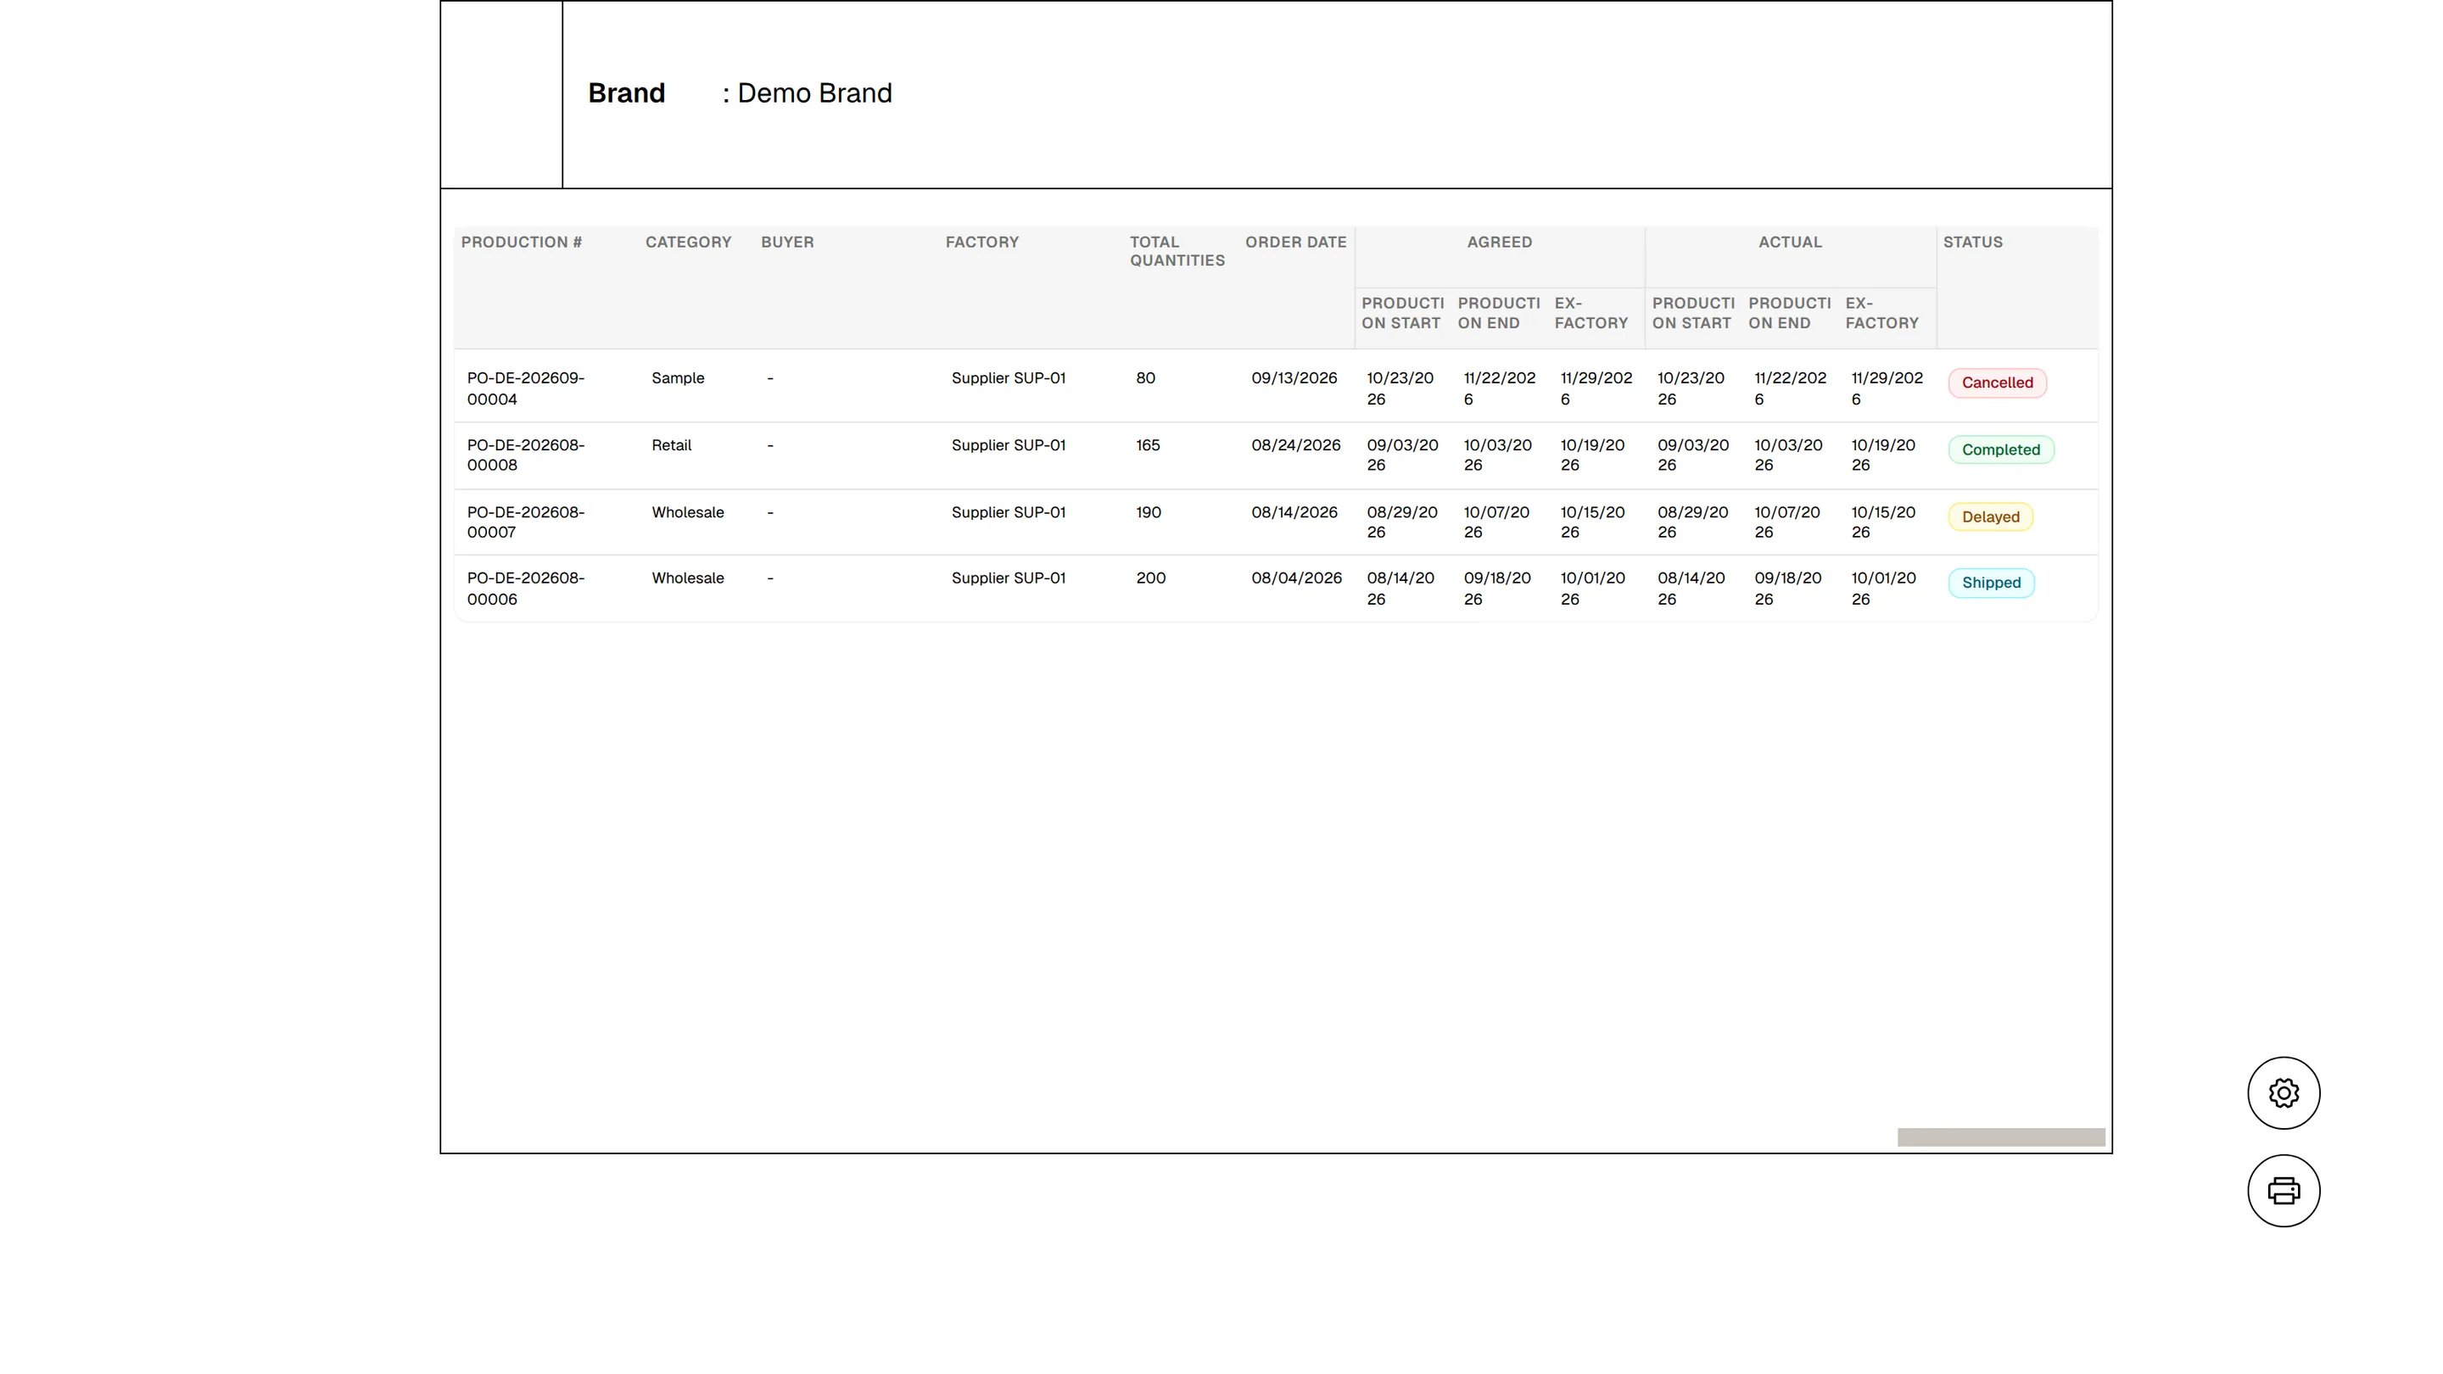This screenshot has width=2443, height=1374.
Task: Click order date 09/13/2026
Action: (x=1294, y=378)
